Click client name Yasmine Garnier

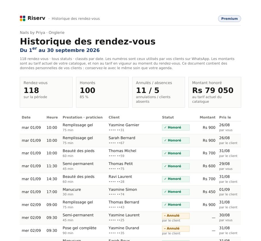[x=124, y=125]
